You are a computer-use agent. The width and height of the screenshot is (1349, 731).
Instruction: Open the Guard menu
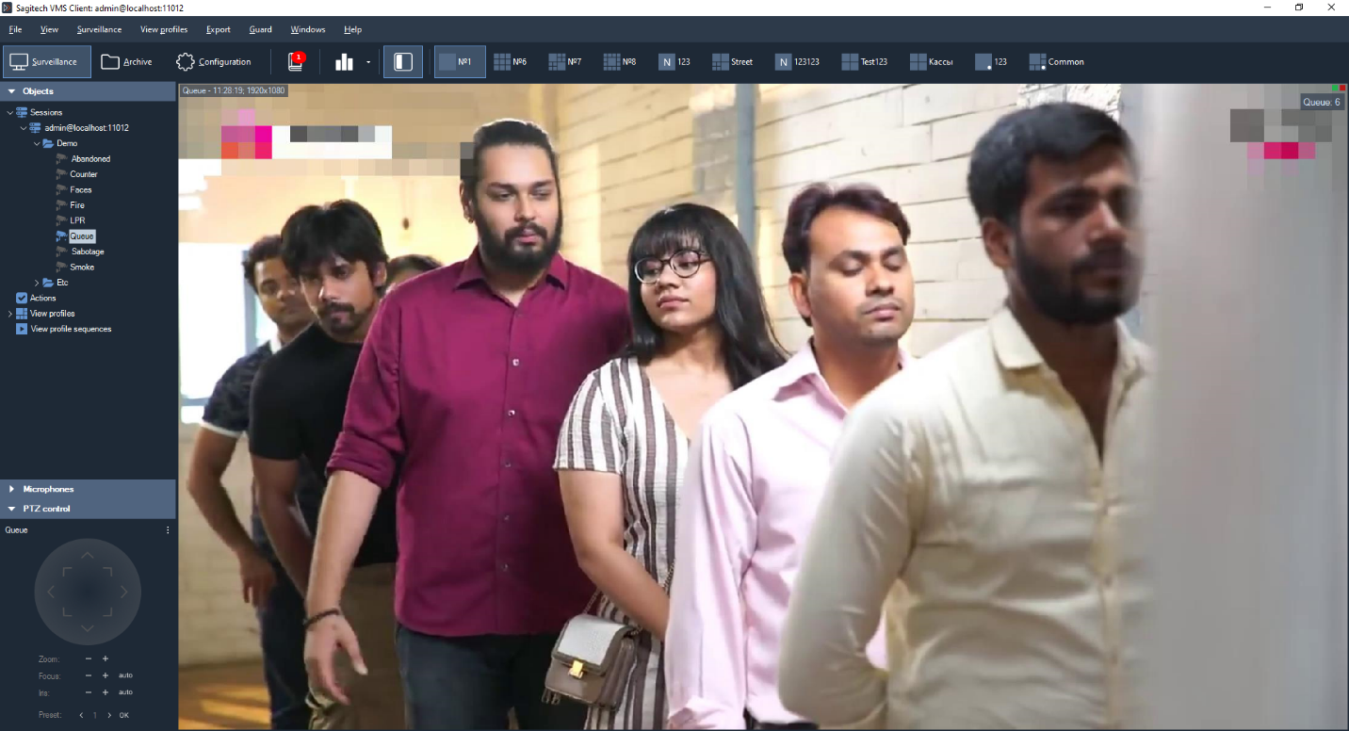(x=260, y=29)
